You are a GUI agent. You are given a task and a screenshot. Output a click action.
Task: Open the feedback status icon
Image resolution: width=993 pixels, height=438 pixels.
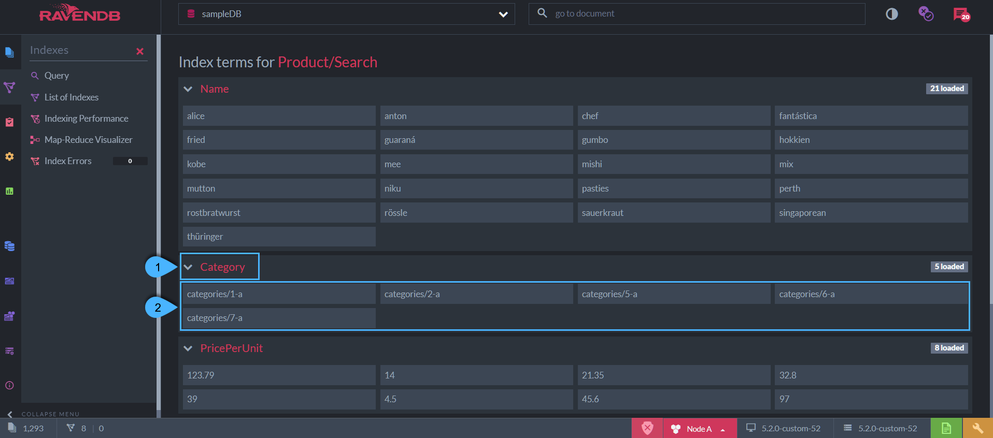(926, 14)
